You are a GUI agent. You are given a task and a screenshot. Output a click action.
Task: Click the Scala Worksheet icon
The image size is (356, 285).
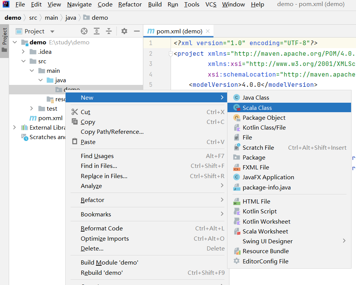[x=237, y=232]
